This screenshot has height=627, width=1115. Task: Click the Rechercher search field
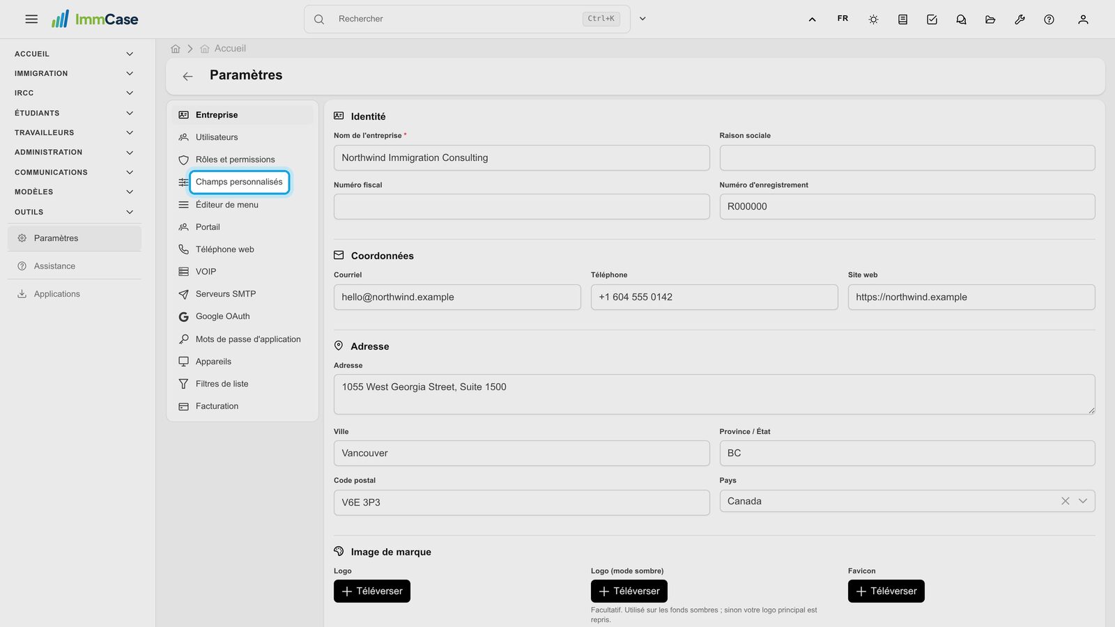click(467, 19)
